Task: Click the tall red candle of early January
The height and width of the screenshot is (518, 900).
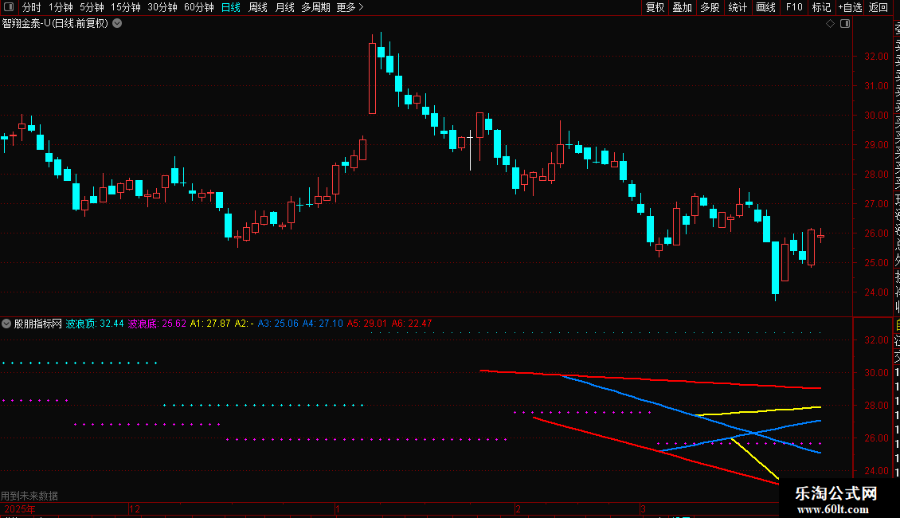Action: pos(372,78)
